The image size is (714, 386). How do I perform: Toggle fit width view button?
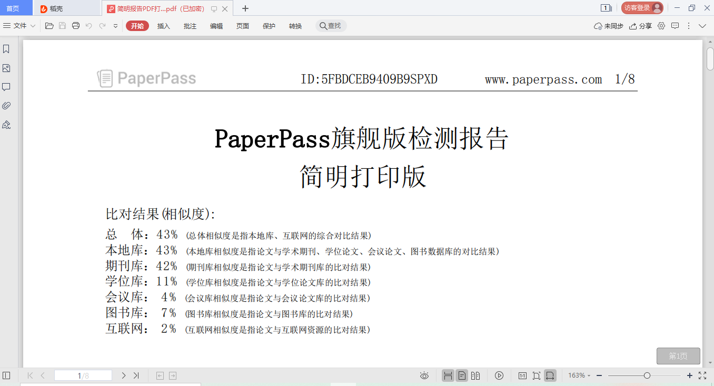(x=550, y=375)
